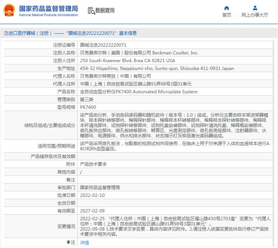
Task: Select PK7400 model specification value
Action: (x=88, y=107)
